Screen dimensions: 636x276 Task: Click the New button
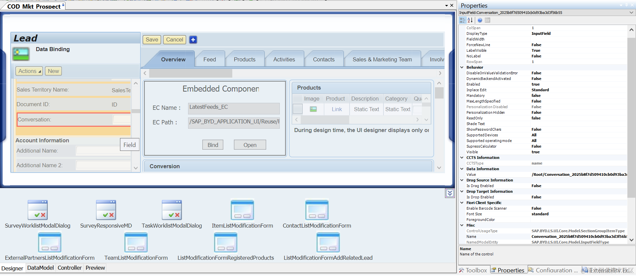tap(53, 71)
